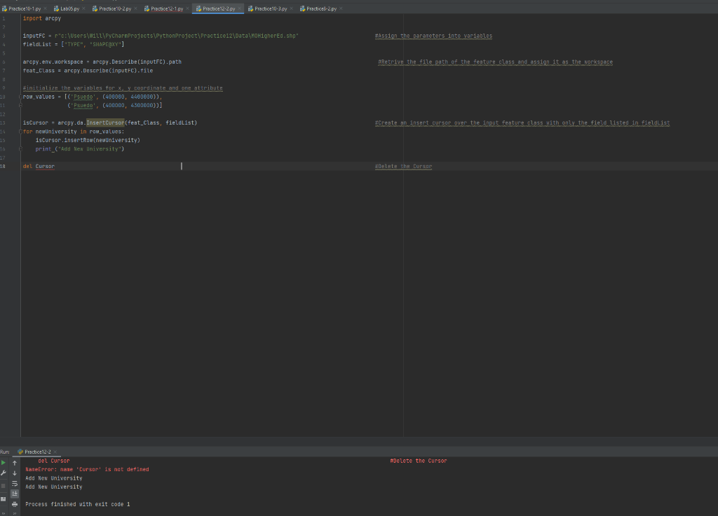Screen dimensions: 718x516
Task: Collapse the for loop fold marker
Action: 20,132
